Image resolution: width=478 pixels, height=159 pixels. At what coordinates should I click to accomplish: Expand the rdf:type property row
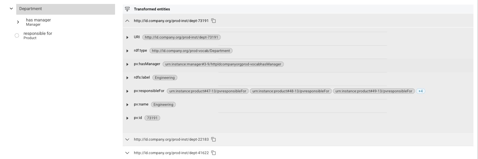128,51
